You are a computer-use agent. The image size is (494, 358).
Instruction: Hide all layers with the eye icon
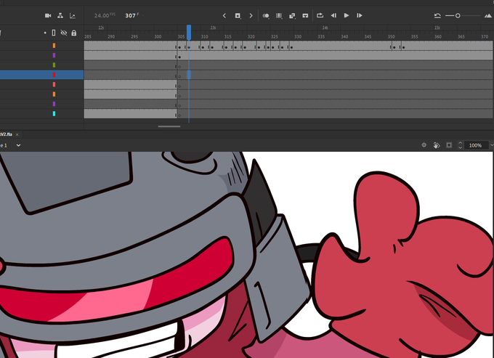[x=64, y=33]
